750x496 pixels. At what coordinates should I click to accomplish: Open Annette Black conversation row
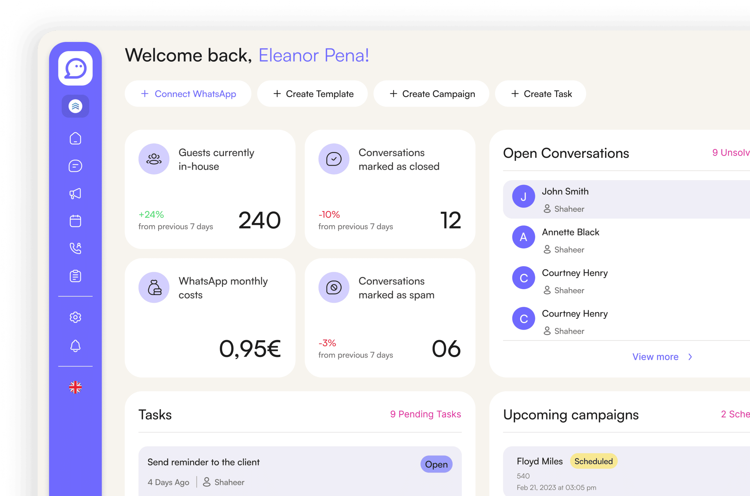coord(626,240)
